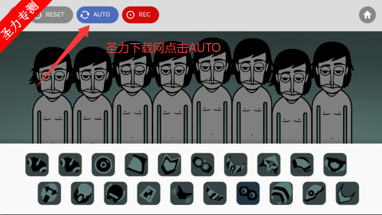Choose the double-lens goggles icon in top row
The width and height of the screenshot is (382, 215).
pos(203,165)
